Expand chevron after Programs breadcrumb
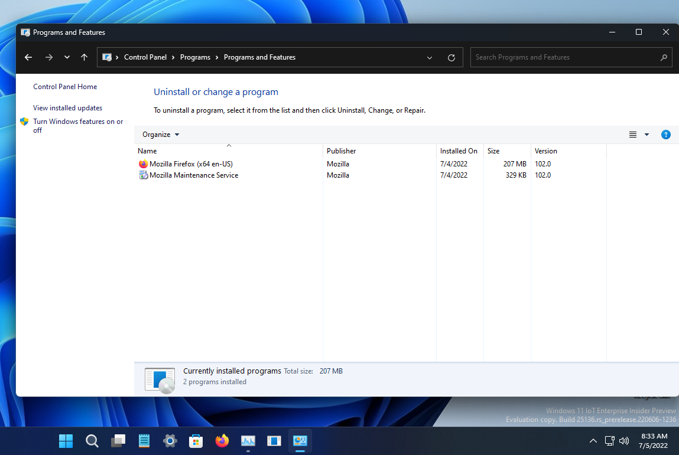This screenshot has width=679, height=455. coord(217,57)
